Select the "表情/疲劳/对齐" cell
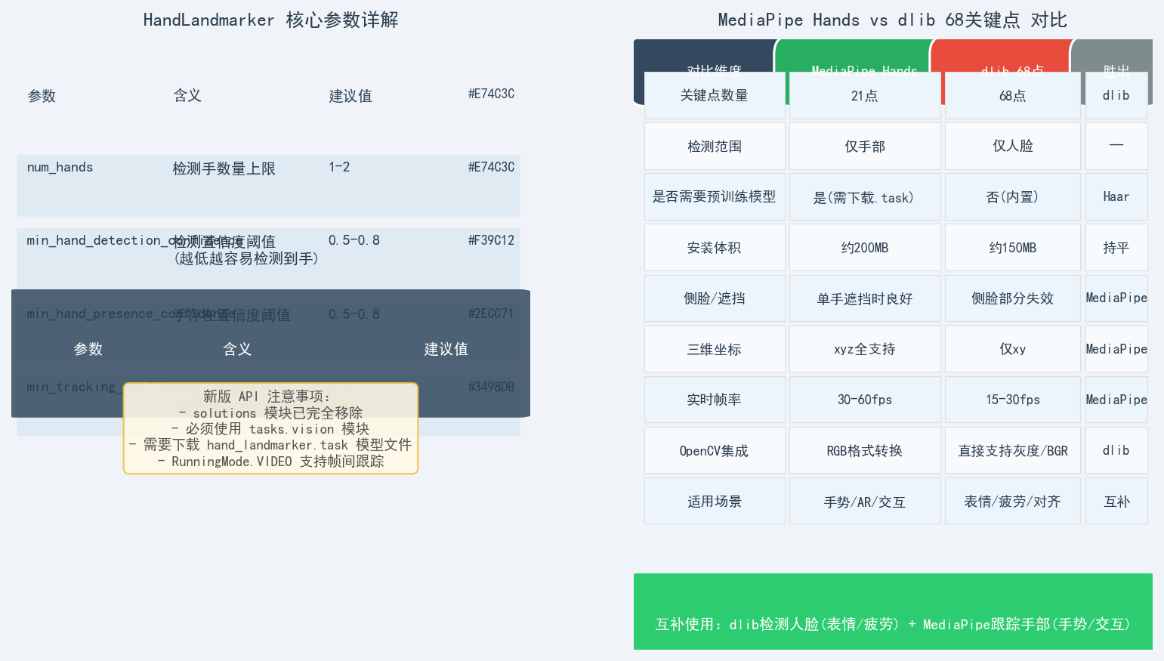 click(1013, 502)
